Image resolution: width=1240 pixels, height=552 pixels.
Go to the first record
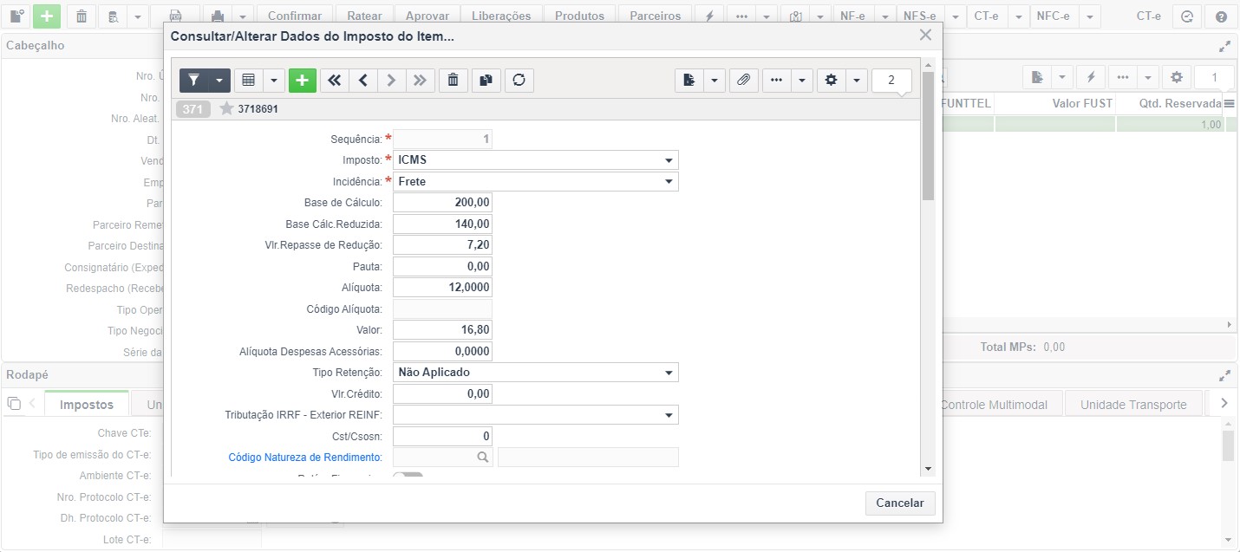(334, 80)
